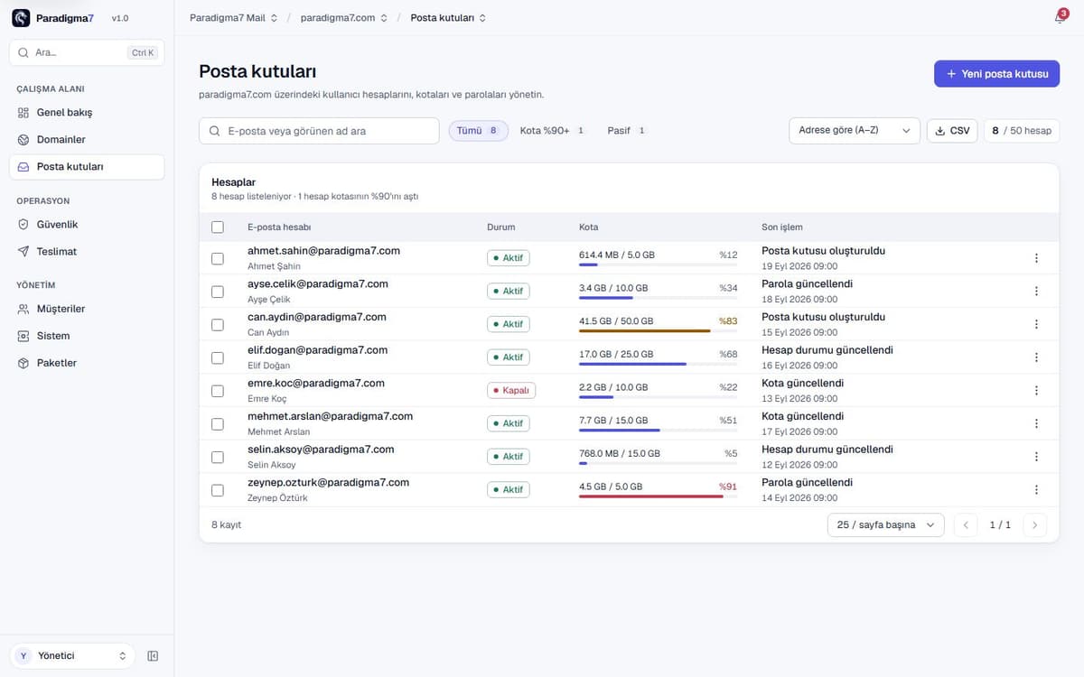Open Genel bakış in the sidebar
This screenshot has height=677, width=1084.
(x=87, y=113)
